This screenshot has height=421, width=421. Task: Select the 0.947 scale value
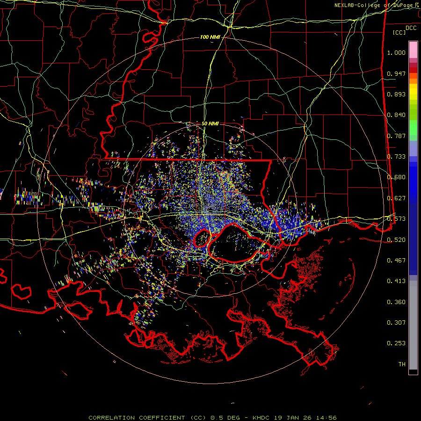pos(396,73)
